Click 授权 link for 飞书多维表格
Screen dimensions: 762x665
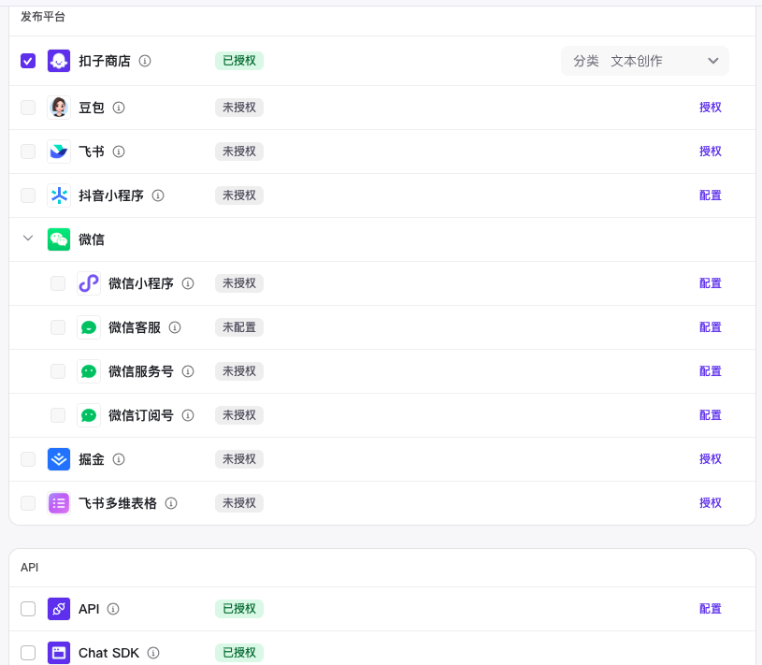(x=710, y=503)
